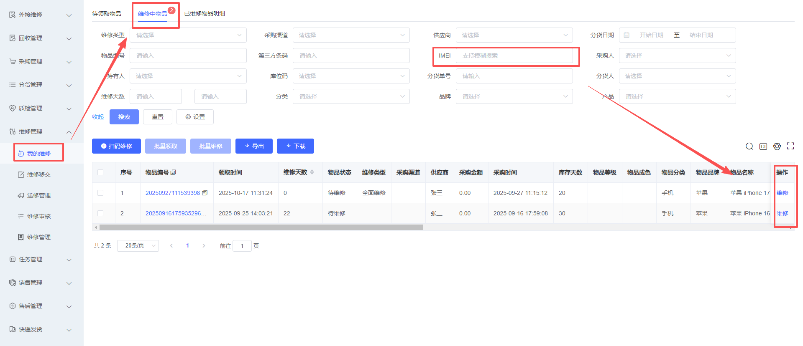This screenshot has height=346, width=803.
Task: Click the sort arrows on 维修天数 column
Action: (312, 172)
